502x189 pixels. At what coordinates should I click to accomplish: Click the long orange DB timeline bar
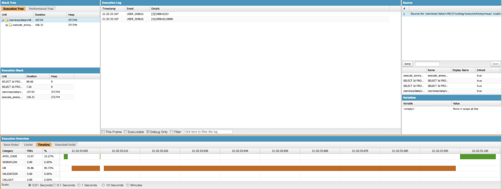click(279, 168)
